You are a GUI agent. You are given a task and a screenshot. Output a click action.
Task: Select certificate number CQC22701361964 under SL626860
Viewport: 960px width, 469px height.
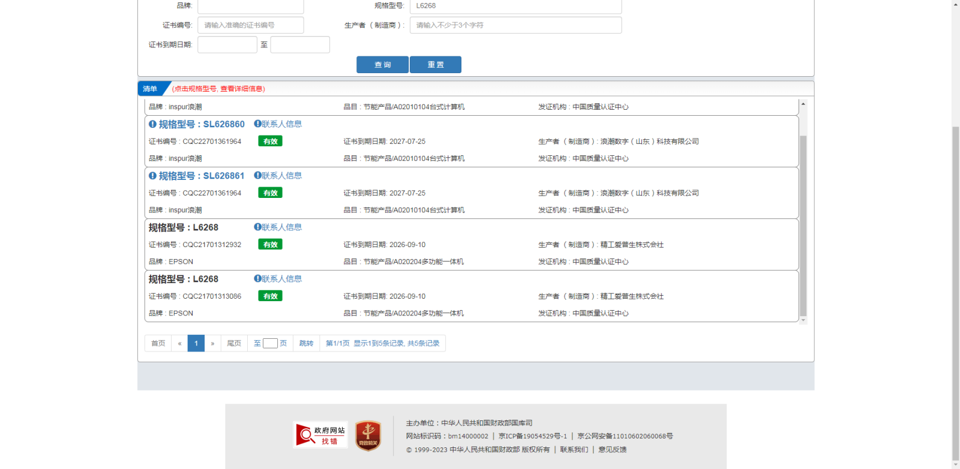212,142
